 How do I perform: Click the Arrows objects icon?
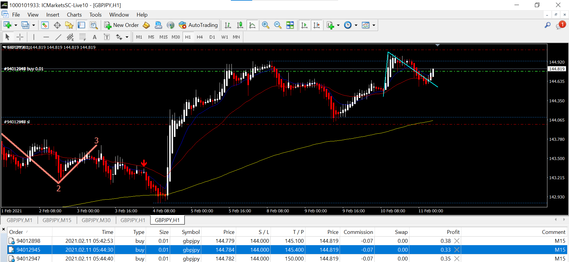(119, 37)
